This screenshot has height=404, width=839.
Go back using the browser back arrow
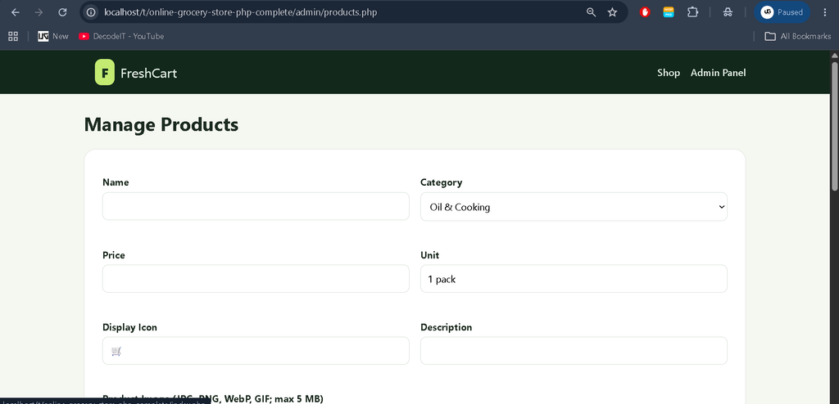pos(15,12)
